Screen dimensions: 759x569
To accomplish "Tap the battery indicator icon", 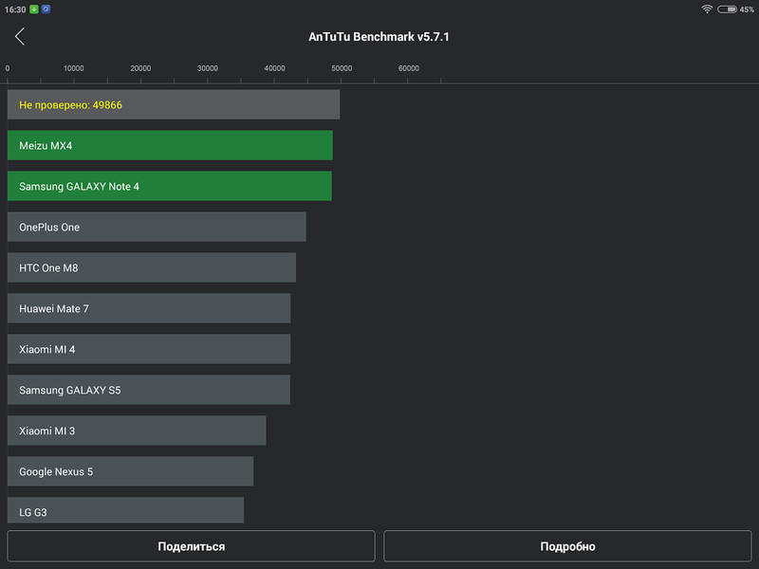I will tap(727, 9).
